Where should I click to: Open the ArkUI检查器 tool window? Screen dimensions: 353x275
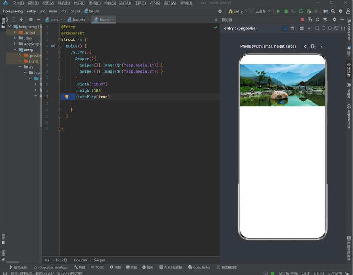point(171,267)
